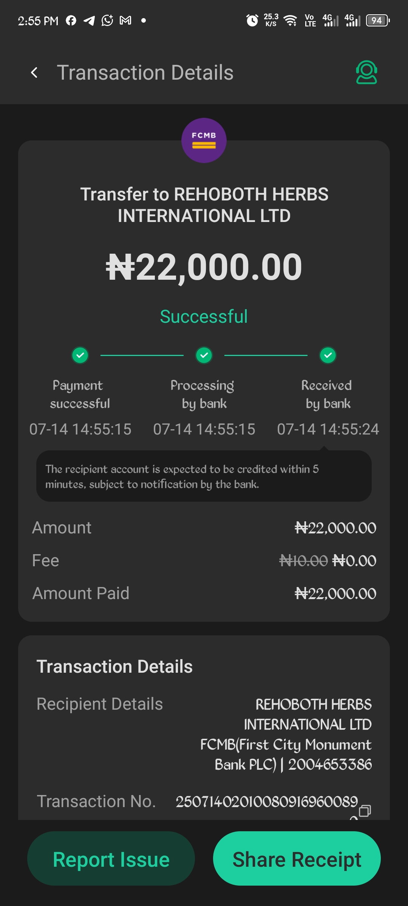This screenshot has height=906, width=408.
Task: Open customer support headset icon
Action: point(366,72)
